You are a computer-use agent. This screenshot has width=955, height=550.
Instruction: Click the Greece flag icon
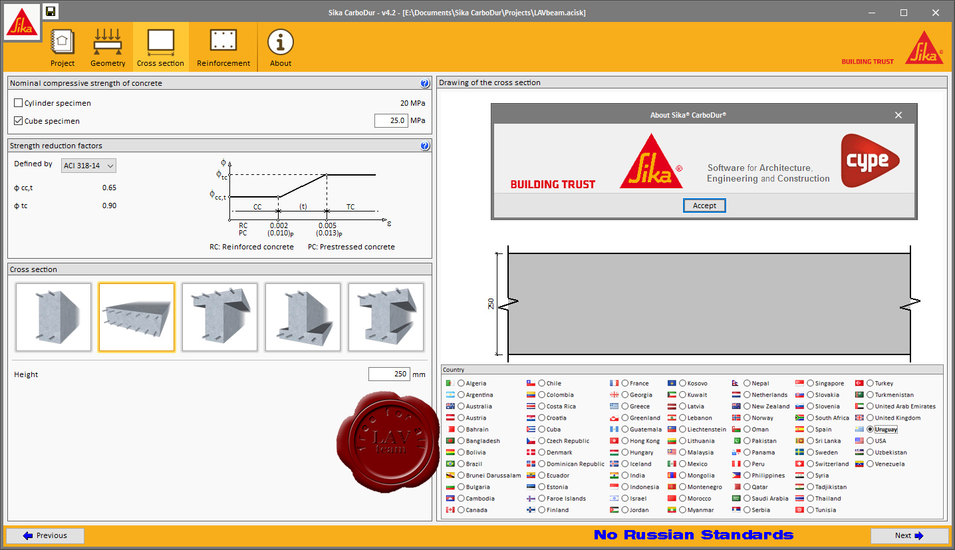pyautogui.click(x=614, y=406)
